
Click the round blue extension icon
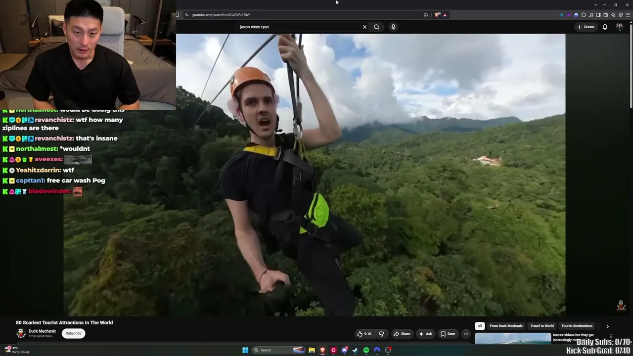click(x=576, y=15)
